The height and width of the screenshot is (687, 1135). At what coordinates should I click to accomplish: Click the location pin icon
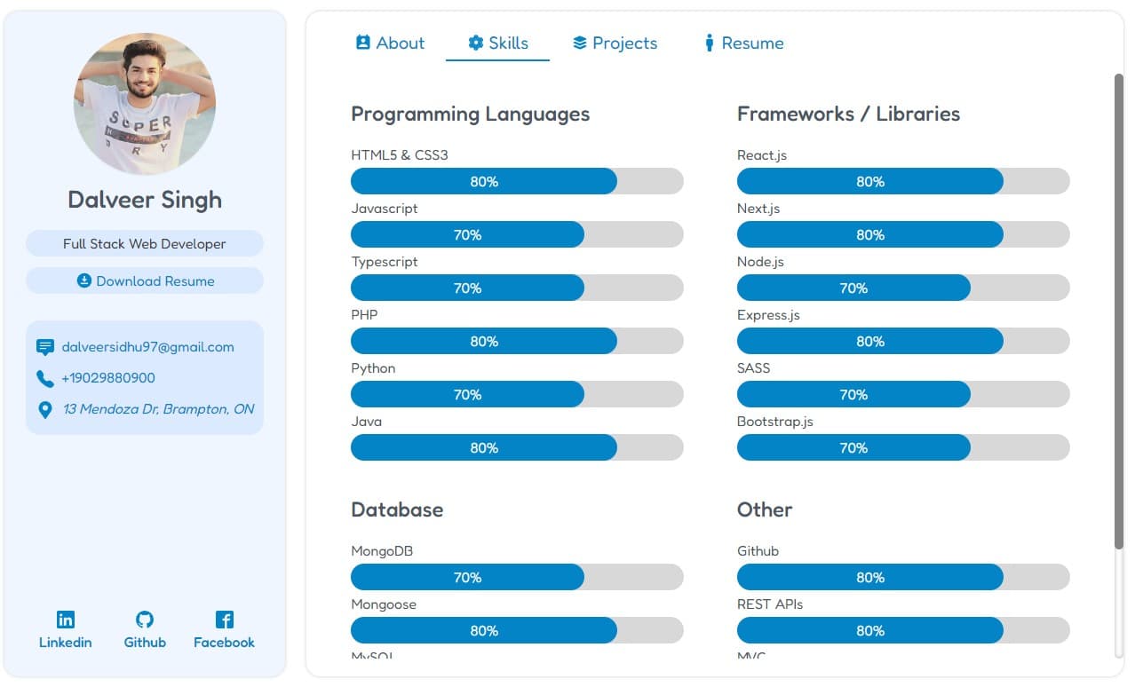45,409
